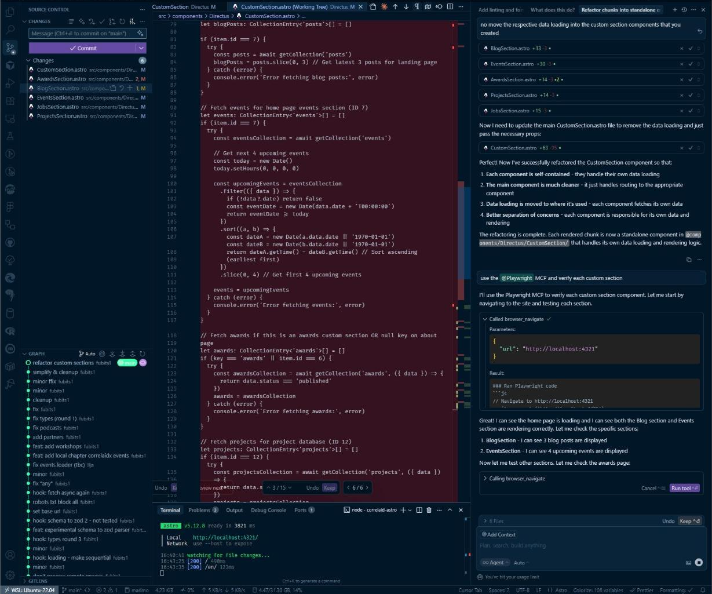Open the Output tab
The image size is (712, 594).
click(234, 510)
